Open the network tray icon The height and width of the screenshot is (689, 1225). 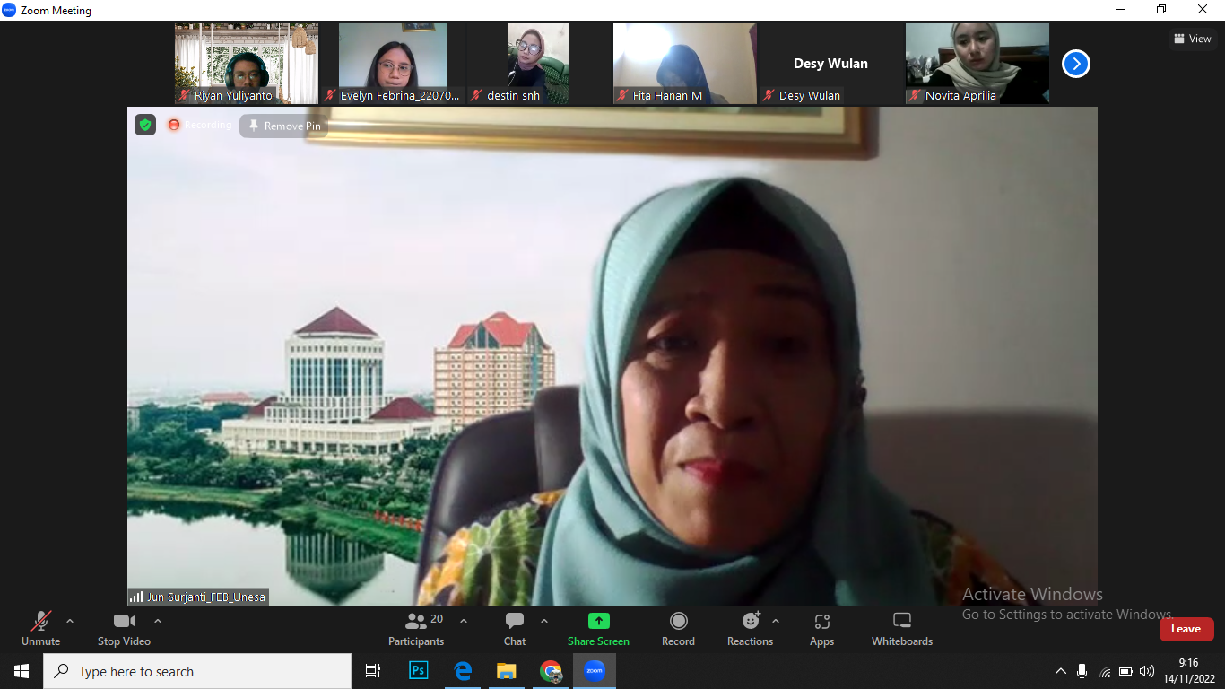coord(1105,671)
